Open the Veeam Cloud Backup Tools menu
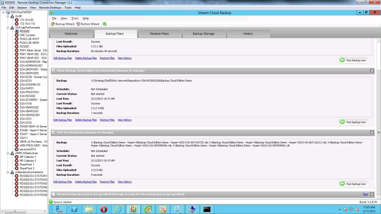 tap(74, 19)
